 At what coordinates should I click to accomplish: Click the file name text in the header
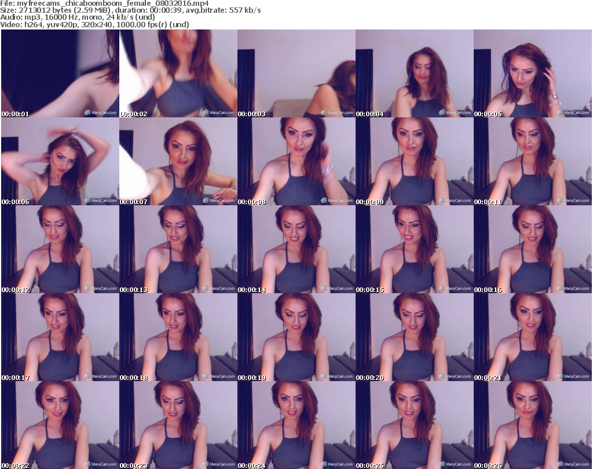104,3
